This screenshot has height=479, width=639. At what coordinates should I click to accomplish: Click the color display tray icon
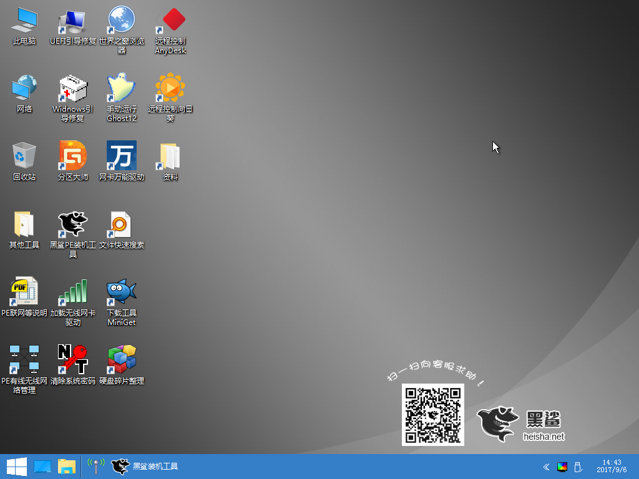point(562,467)
